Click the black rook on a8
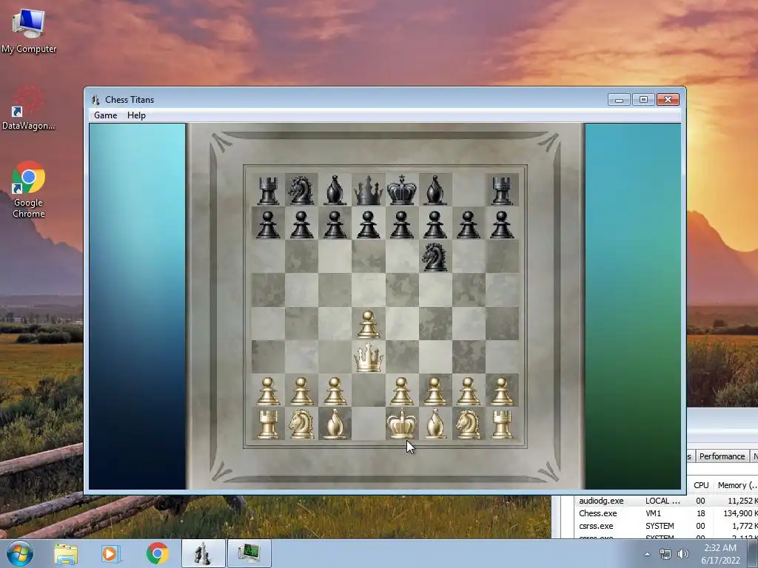The width and height of the screenshot is (758, 568). pos(268,190)
